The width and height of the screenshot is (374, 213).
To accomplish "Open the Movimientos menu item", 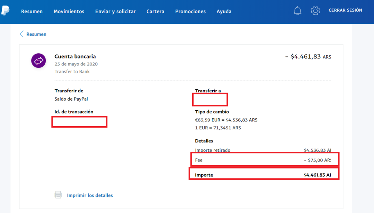I will [69, 11].
